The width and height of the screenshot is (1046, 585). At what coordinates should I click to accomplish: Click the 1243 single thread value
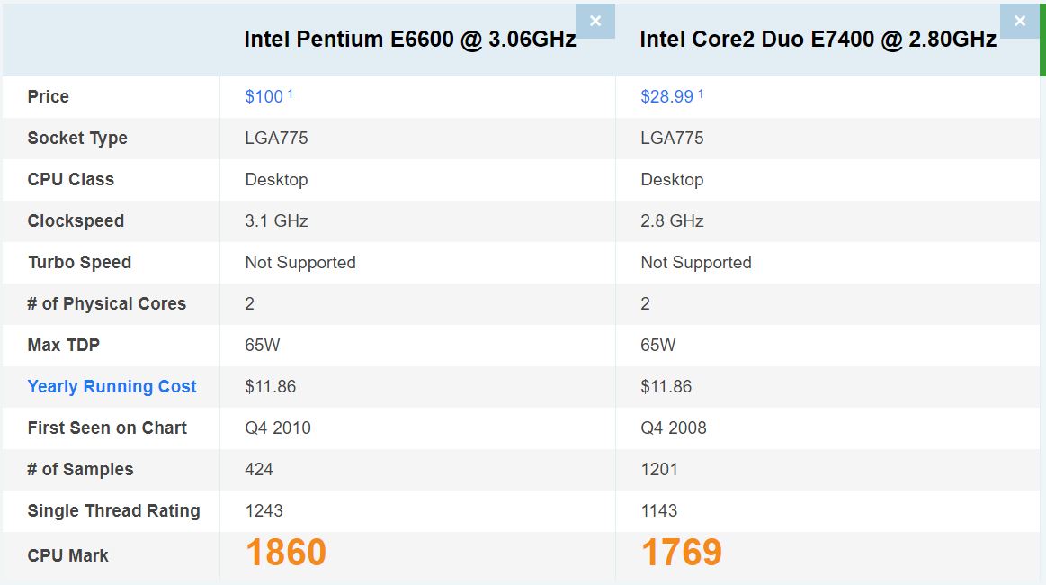click(264, 511)
